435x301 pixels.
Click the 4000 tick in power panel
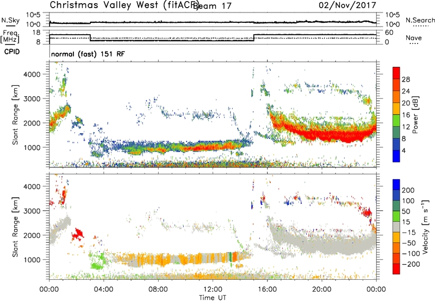(x=32, y=74)
